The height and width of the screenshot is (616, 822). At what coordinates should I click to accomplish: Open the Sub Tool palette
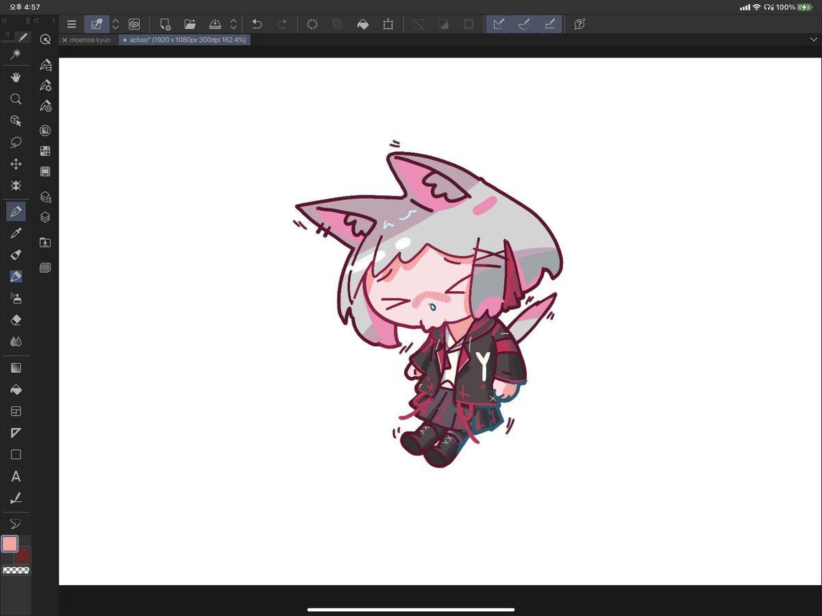[45, 65]
